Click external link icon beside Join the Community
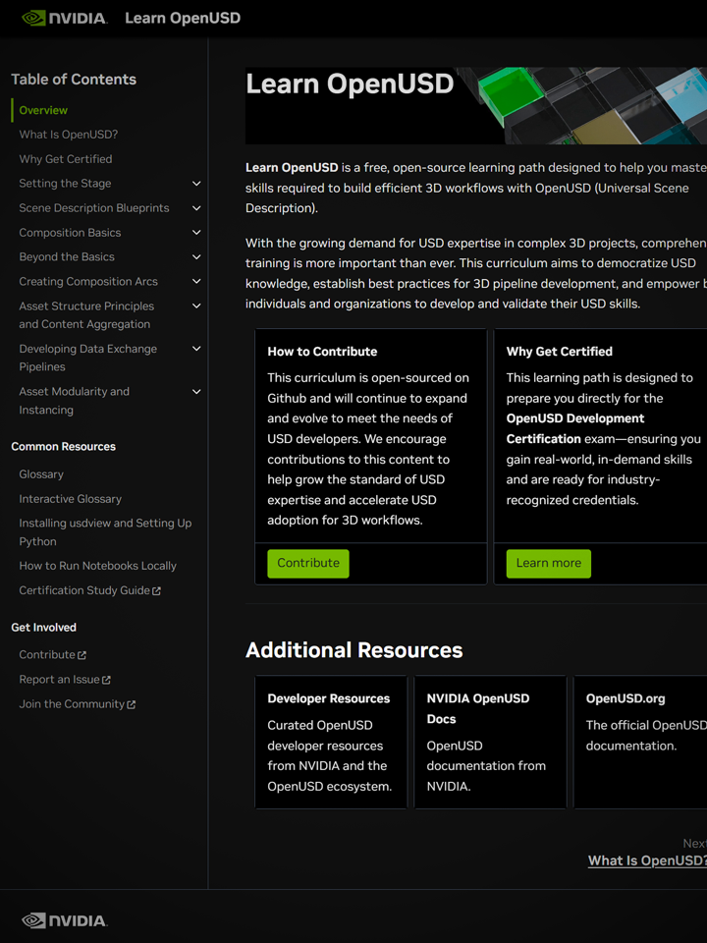The width and height of the screenshot is (707, 943). [x=131, y=704]
